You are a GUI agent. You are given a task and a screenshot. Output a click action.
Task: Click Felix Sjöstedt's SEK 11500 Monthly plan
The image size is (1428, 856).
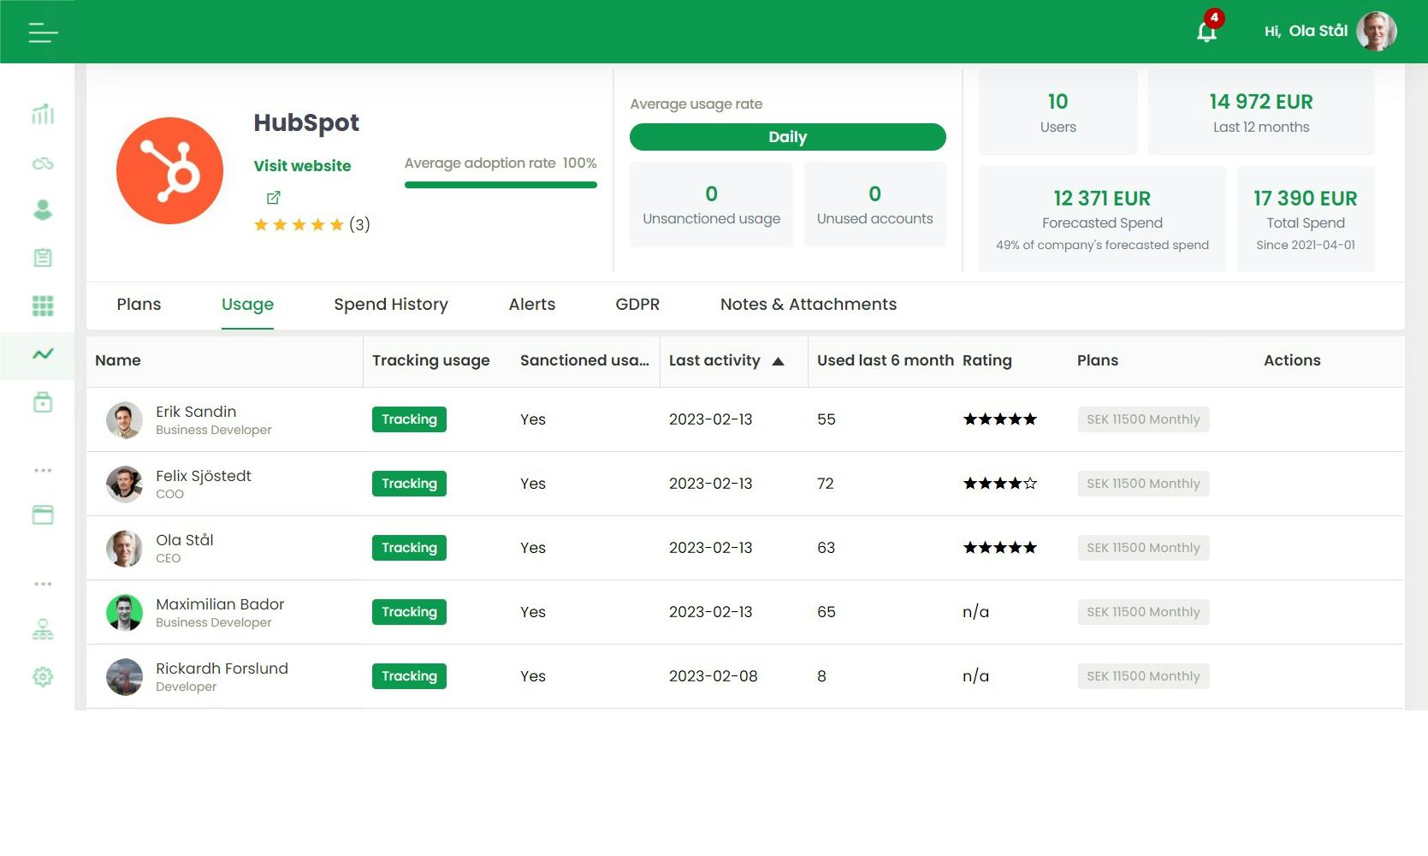point(1143,484)
